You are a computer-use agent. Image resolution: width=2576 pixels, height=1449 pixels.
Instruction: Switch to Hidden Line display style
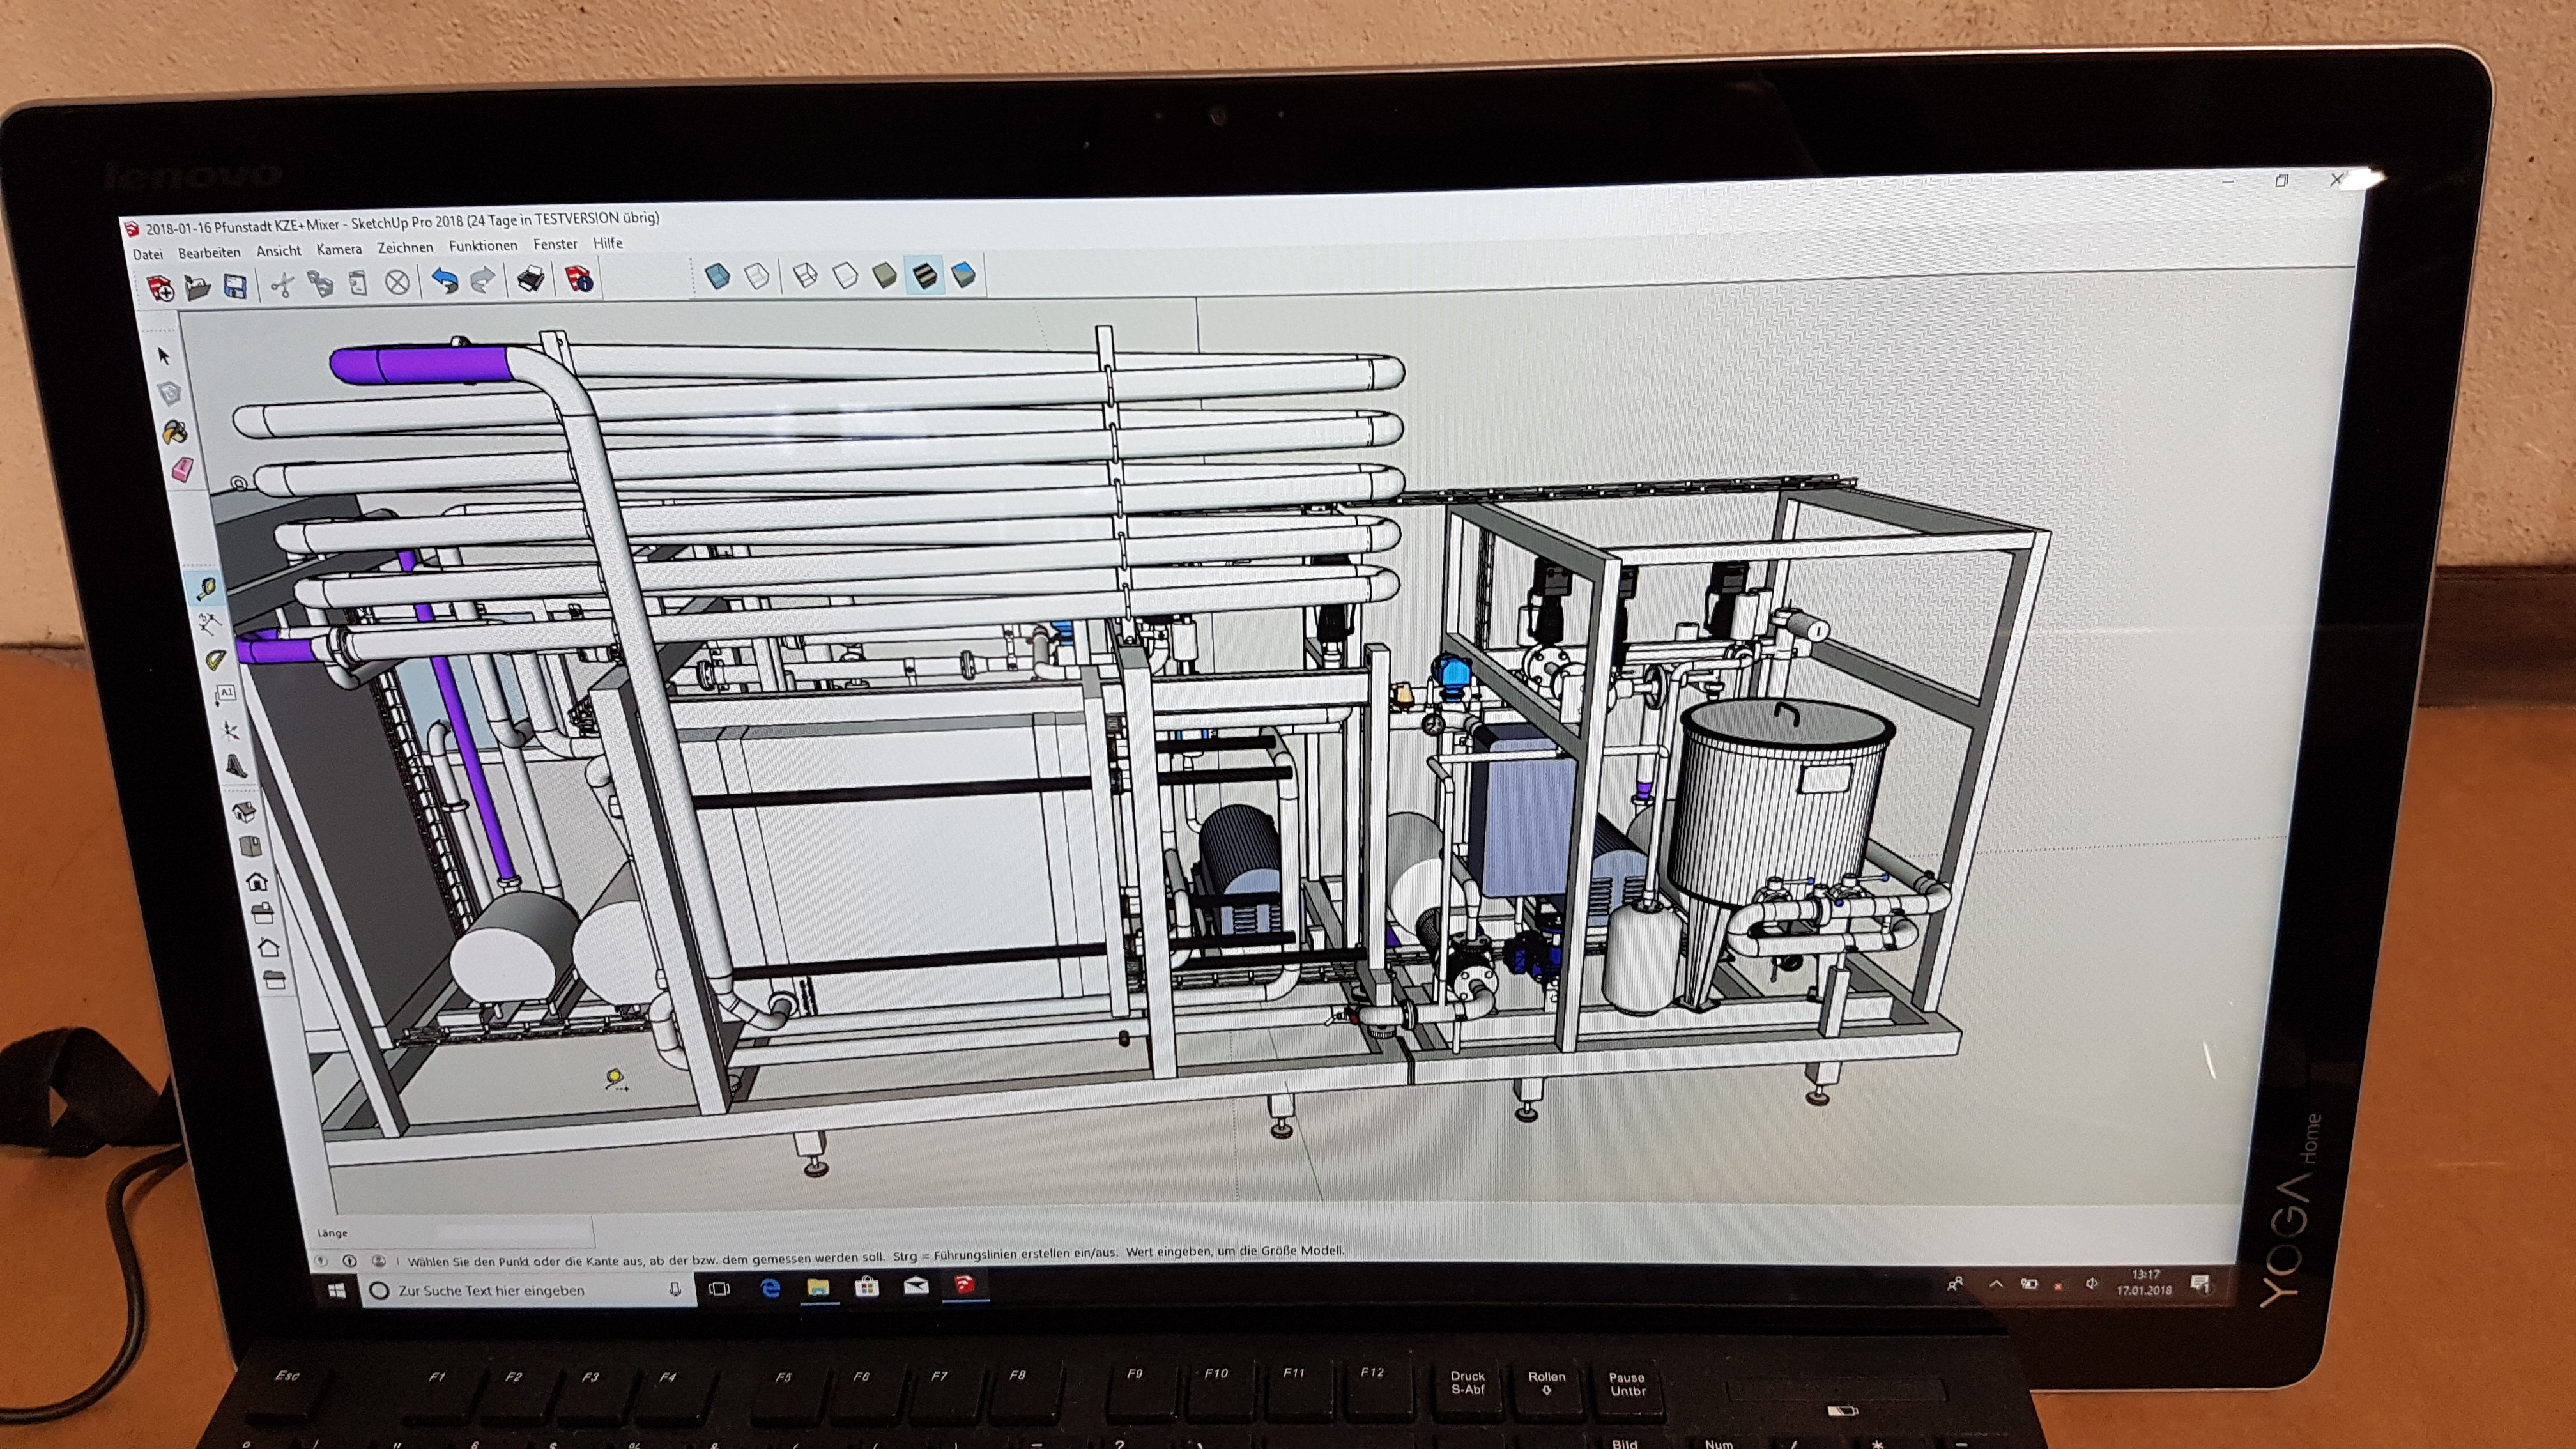pyautogui.click(x=845, y=275)
